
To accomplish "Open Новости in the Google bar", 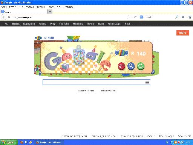I will (78, 24).
